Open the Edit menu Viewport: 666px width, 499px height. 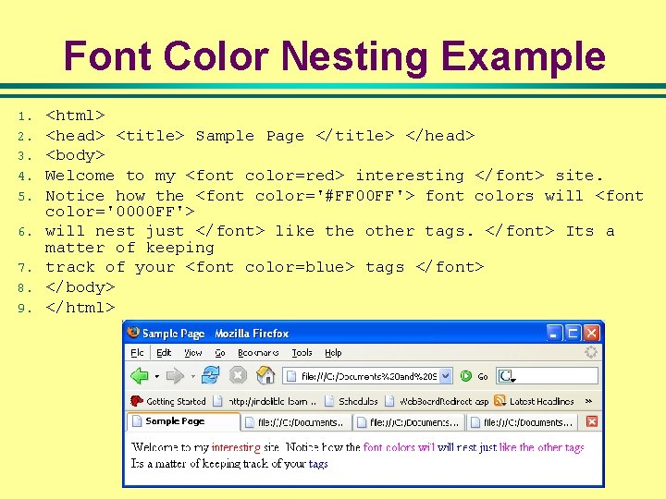(164, 353)
